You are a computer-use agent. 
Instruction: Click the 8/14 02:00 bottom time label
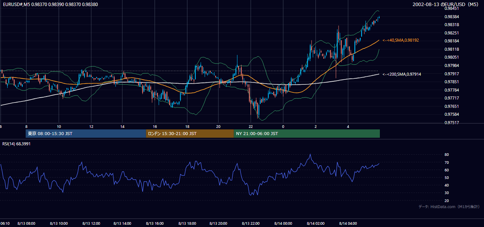(316, 224)
